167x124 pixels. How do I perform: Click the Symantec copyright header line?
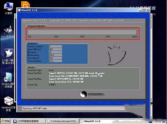73,20
